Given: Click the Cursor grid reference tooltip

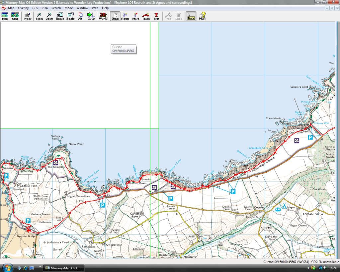Looking at the screenshot, I should [124, 49].
